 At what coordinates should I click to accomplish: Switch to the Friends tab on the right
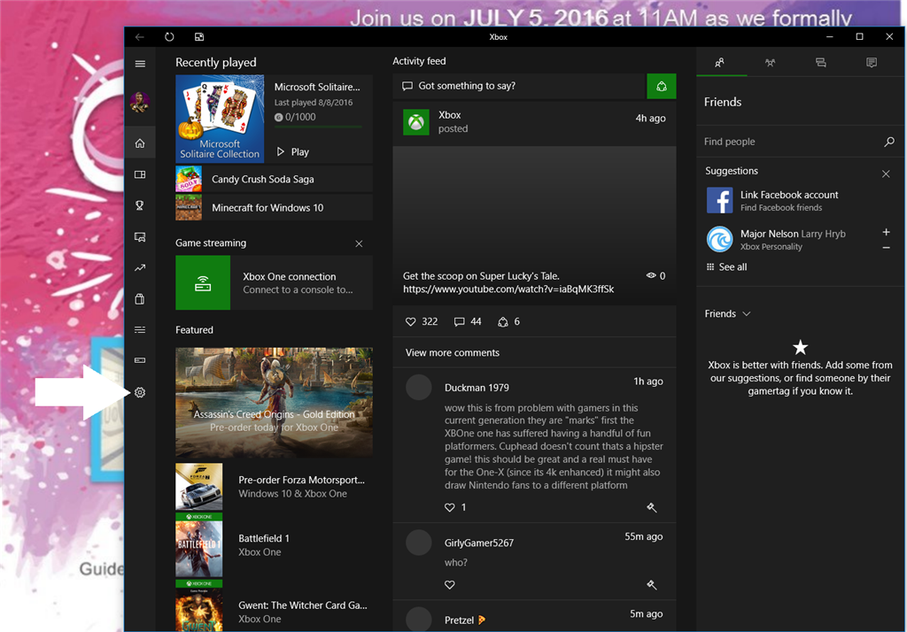click(x=721, y=62)
